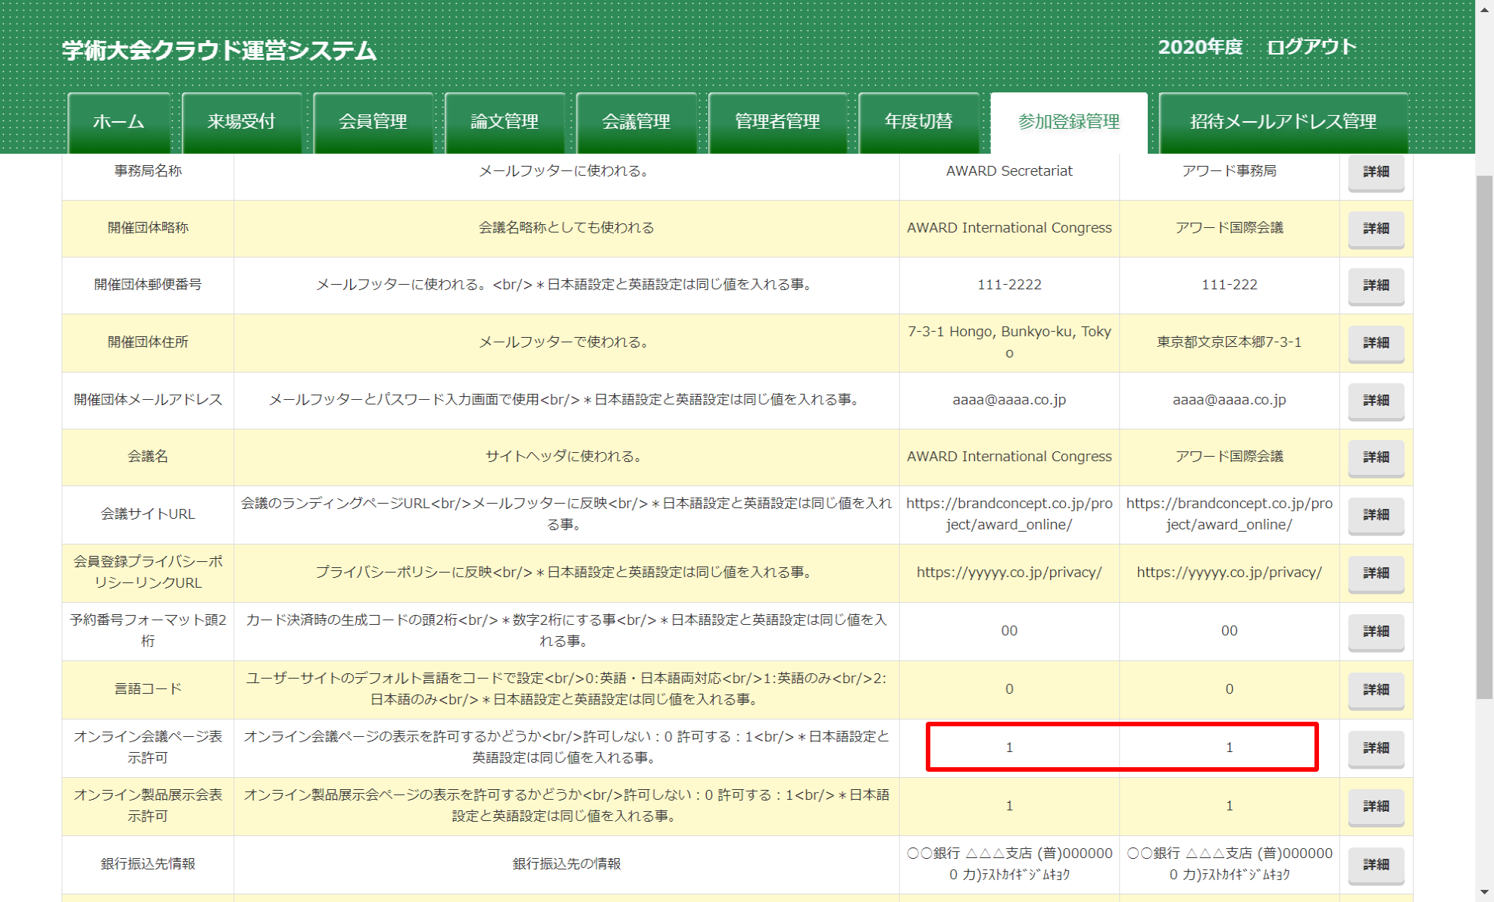Switch to 年度切替 tab

918,122
